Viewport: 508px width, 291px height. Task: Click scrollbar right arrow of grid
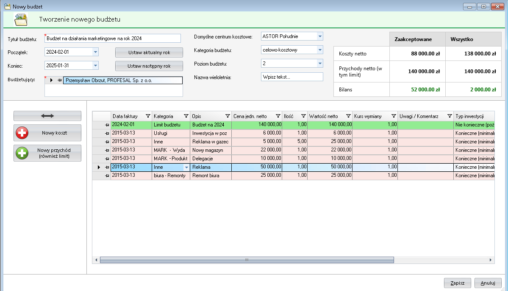(490, 260)
